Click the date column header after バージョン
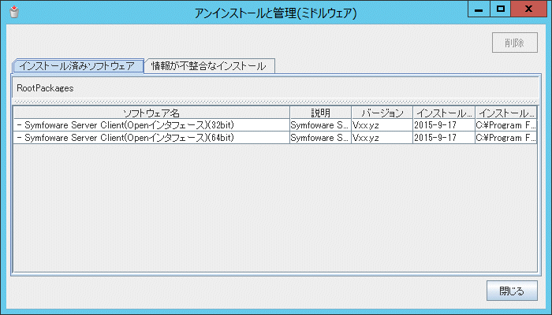The width and height of the screenshot is (552, 315). coord(444,113)
